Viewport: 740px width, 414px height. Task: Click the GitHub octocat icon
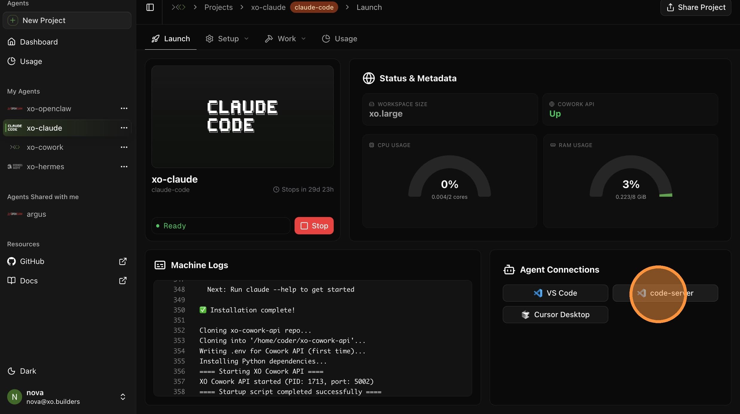click(11, 262)
